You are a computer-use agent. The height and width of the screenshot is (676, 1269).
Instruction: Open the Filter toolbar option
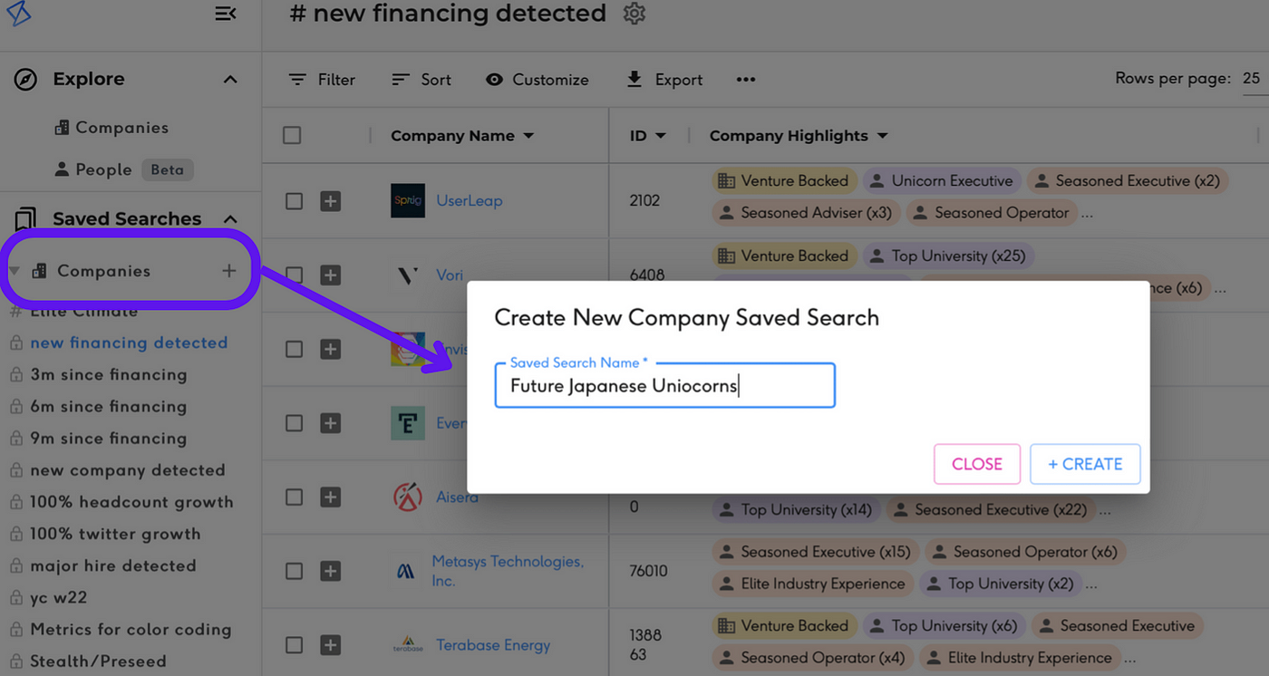322,80
